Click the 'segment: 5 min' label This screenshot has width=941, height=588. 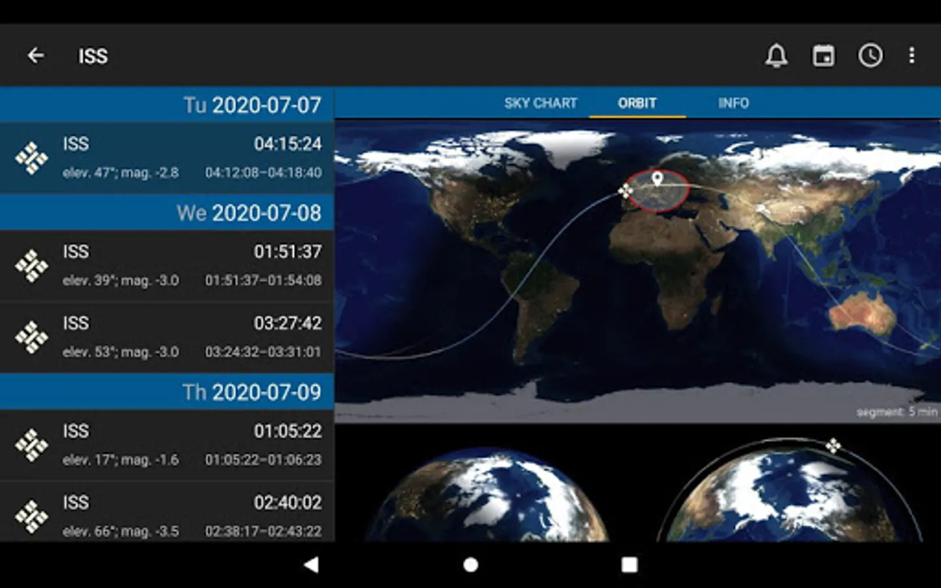(897, 412)
